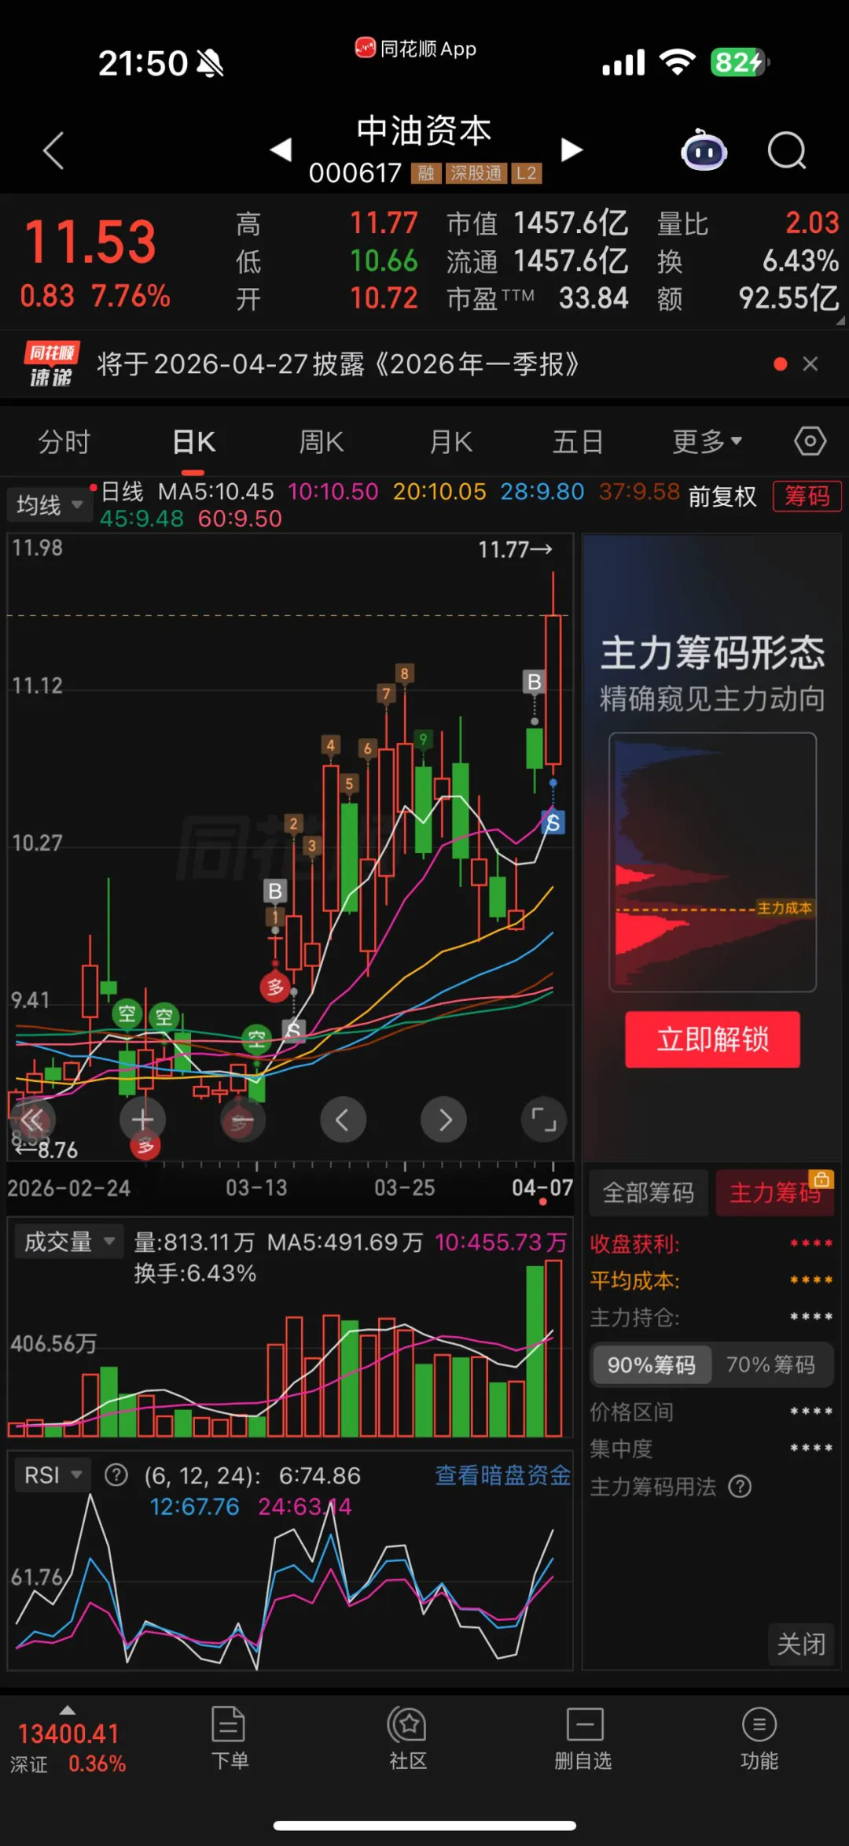Open 功能 functions menu icon
This screenshot has width=849, height=1846.
(x=759, y=1740)
